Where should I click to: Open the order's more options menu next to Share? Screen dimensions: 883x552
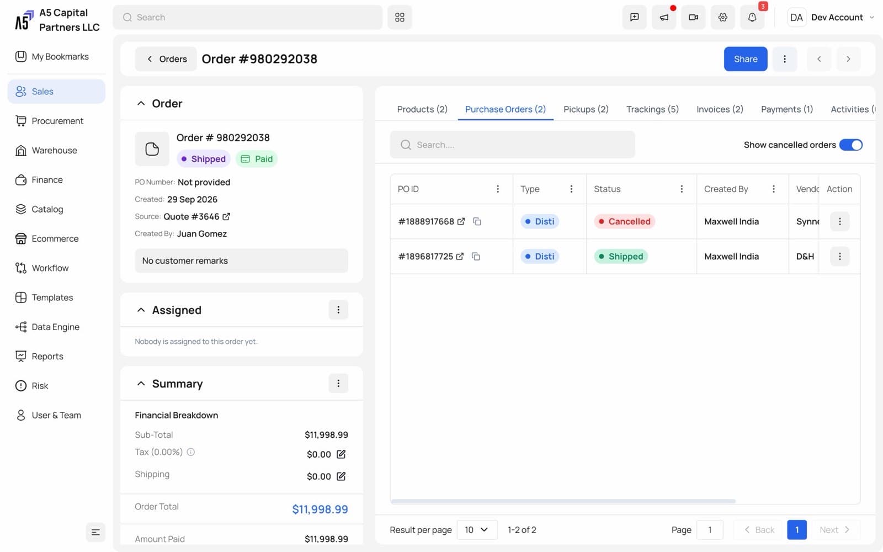pyautogui.click(x=784, y=59)
